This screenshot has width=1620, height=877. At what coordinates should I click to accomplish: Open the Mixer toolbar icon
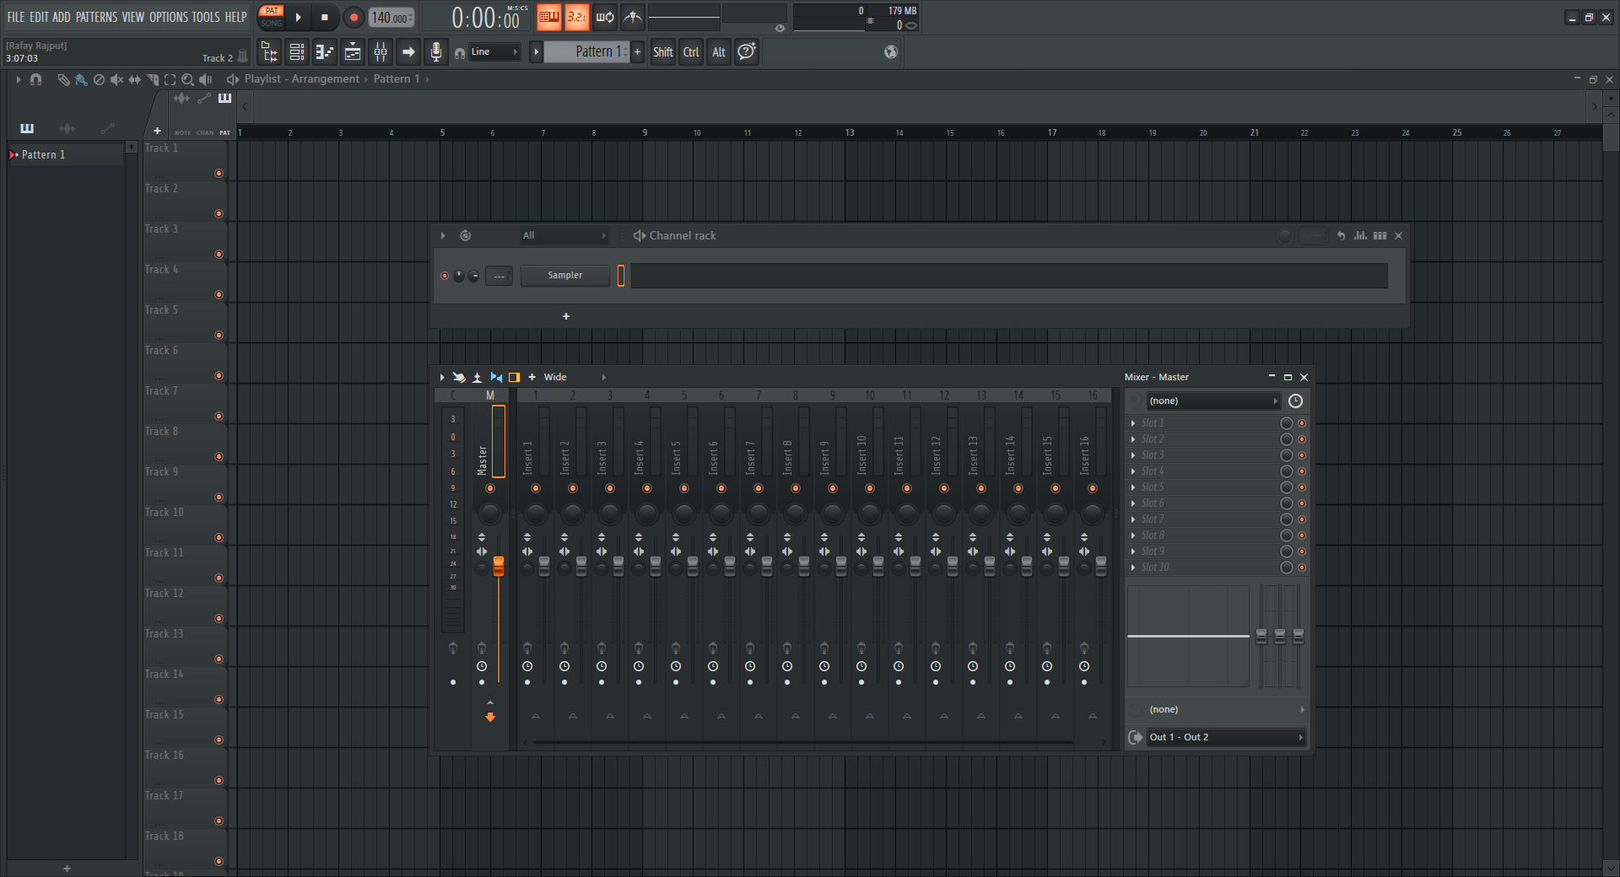pyautogui.click(x=381, y=51)
